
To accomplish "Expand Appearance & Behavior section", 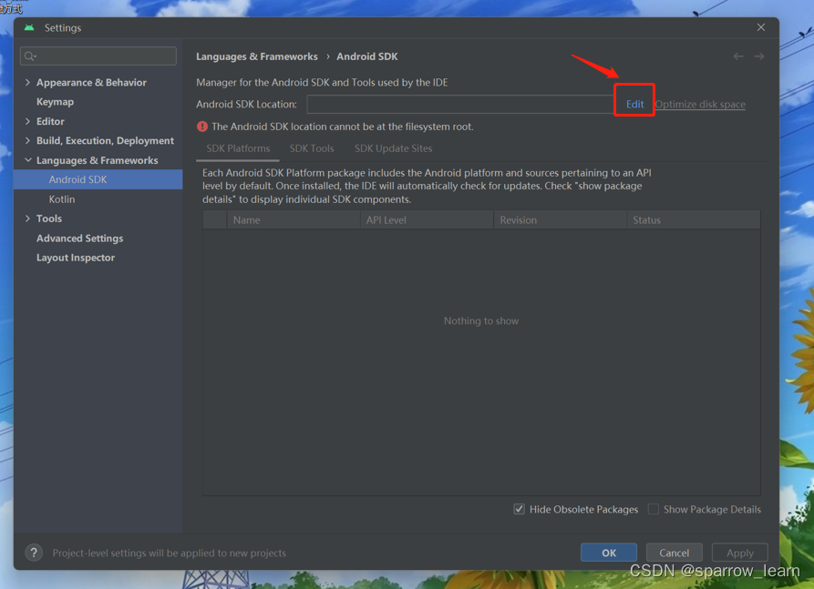I will 28,83.
